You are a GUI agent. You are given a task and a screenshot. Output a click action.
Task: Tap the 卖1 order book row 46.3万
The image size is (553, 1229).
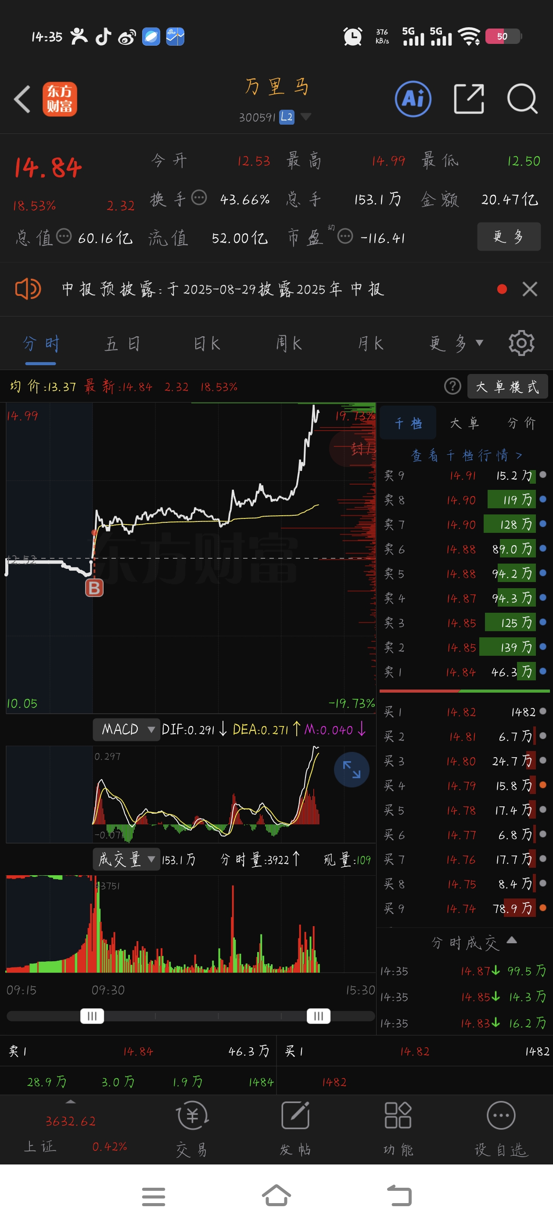pyautogui.click(x=465, y=672)
